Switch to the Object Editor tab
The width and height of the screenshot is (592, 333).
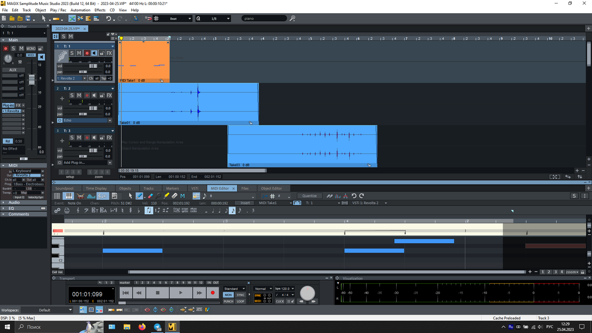tap(271, 188)
